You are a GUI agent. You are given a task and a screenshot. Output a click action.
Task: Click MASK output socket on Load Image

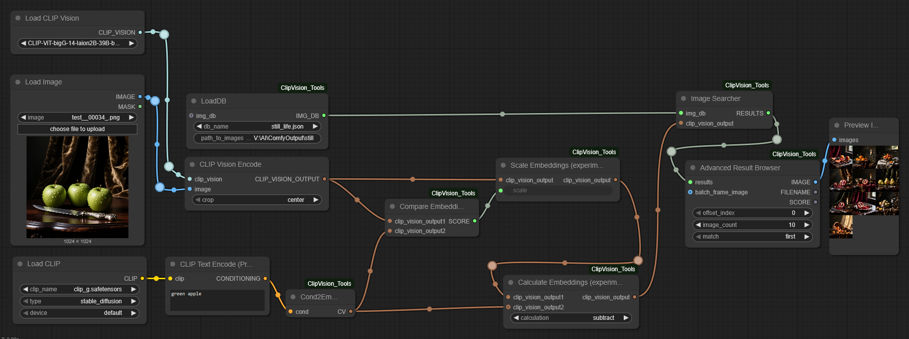(140, 106)
